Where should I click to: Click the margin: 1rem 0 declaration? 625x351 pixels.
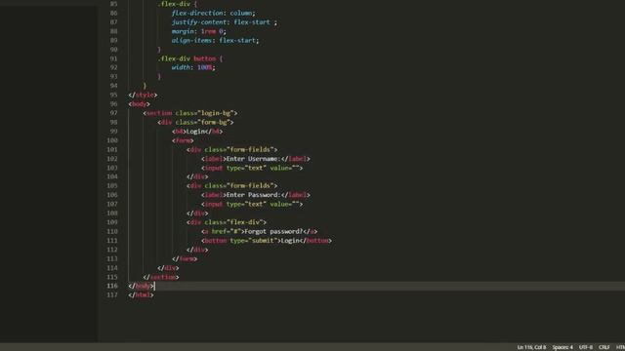198,31
